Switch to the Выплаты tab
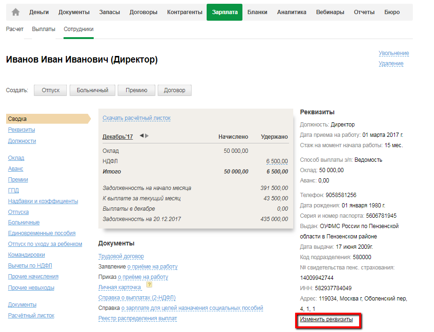Screen dimensions: 434x332 [x=43, y=29]
